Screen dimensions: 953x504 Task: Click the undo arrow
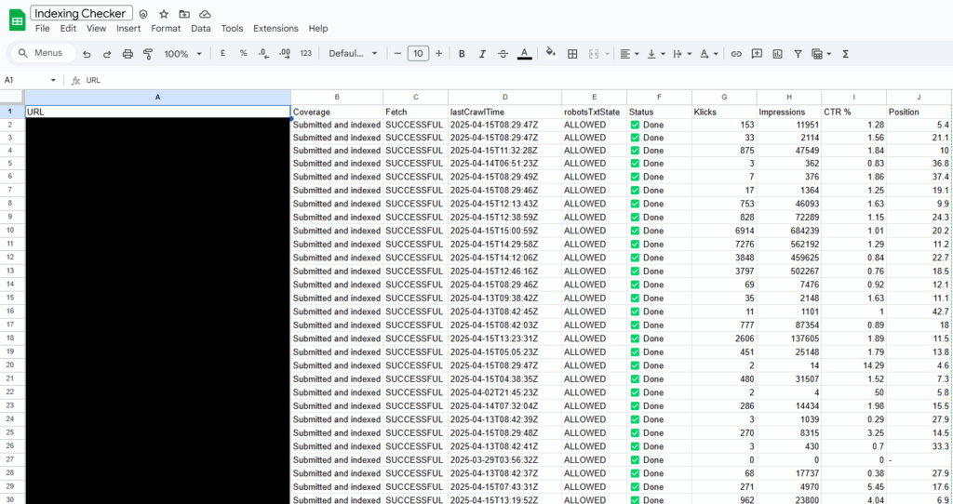[87, 54]
